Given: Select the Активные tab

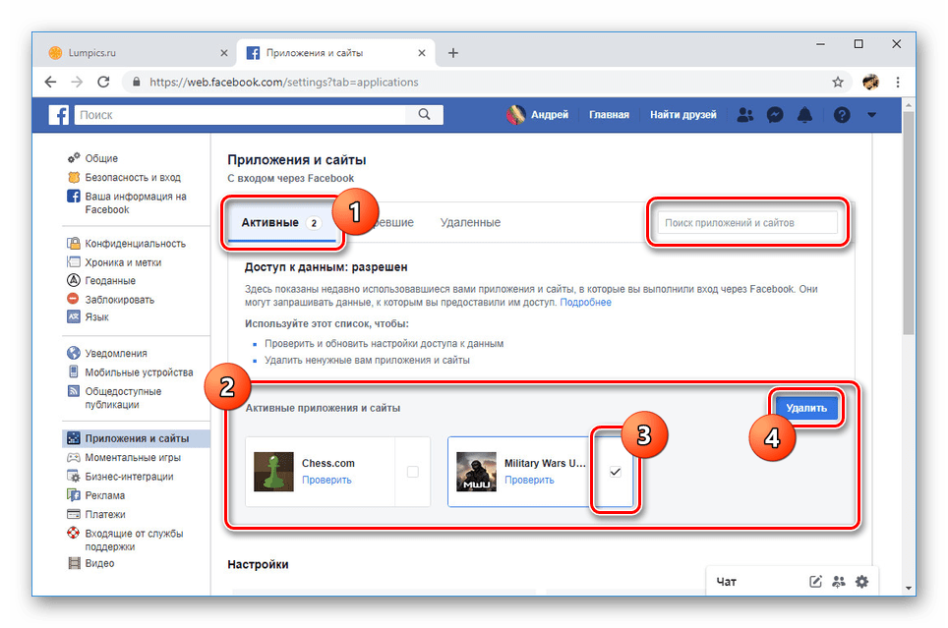Looking at the screenshot, I should point(270,223).
